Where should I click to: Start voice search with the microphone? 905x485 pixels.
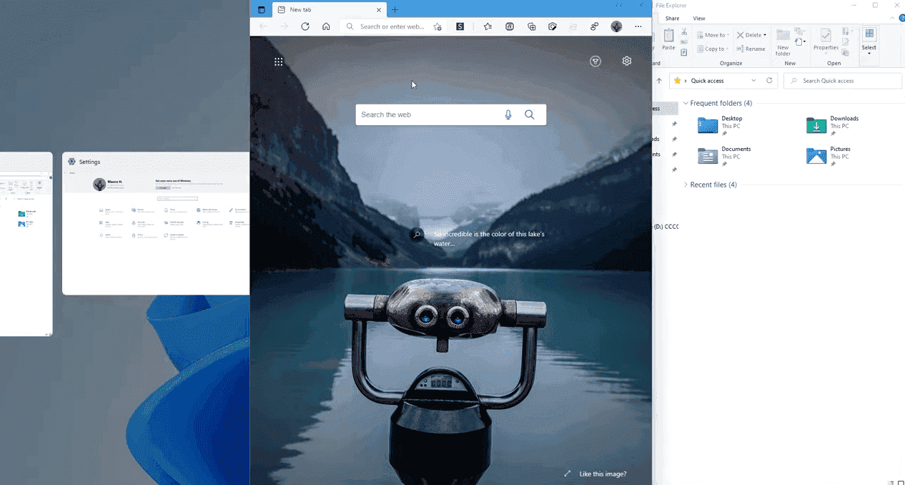point(508,114)
